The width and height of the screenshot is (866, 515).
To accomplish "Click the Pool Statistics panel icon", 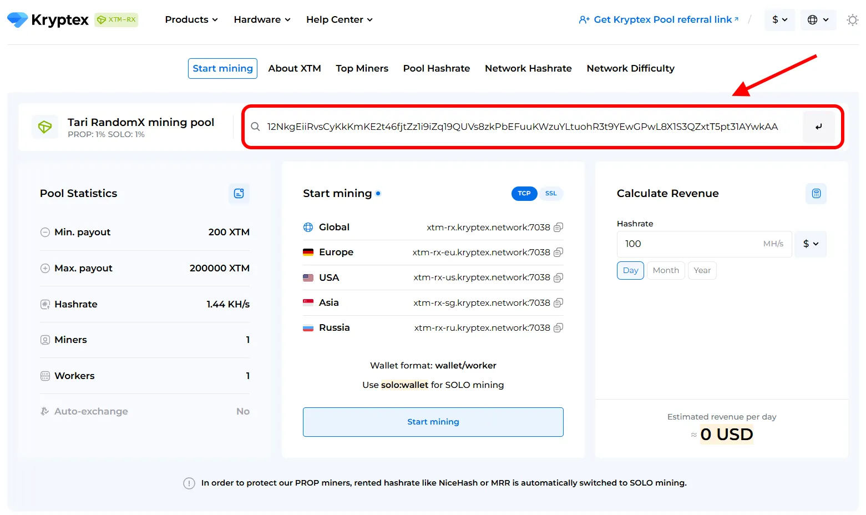I will (239, 193).
